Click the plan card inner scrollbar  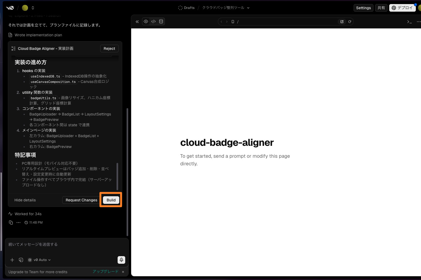coord(117,176)
